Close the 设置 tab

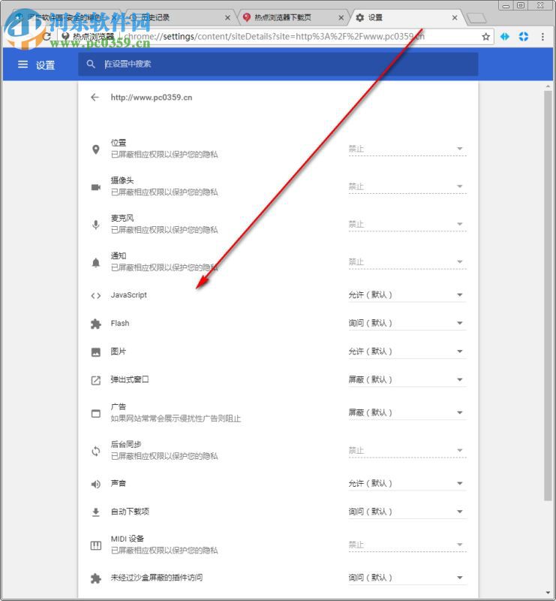455,17
